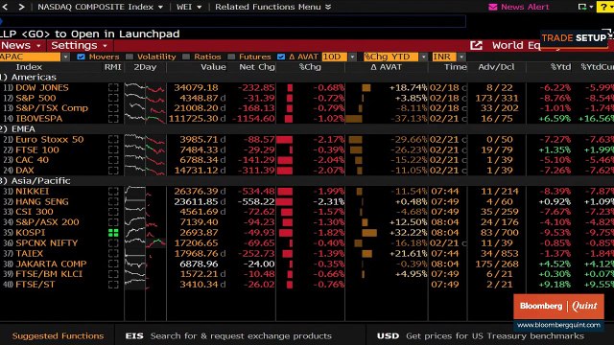Toggle RMI box for S&P 500
The height and width of the screenshot is (345, 614).
(113, 98)
